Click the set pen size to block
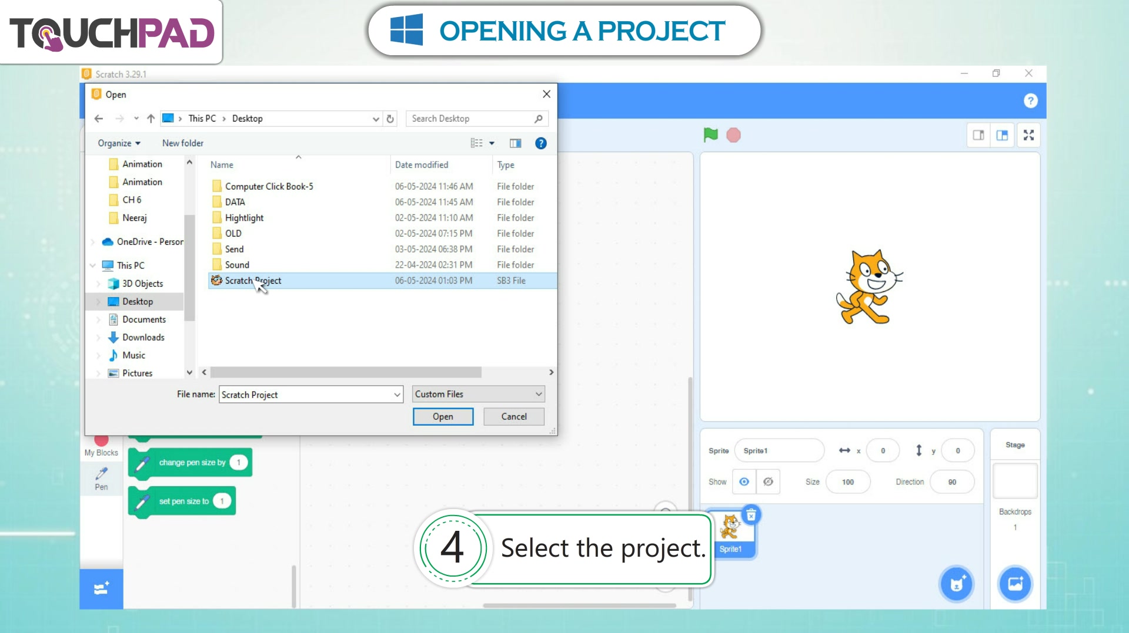 tap(182, 501)
